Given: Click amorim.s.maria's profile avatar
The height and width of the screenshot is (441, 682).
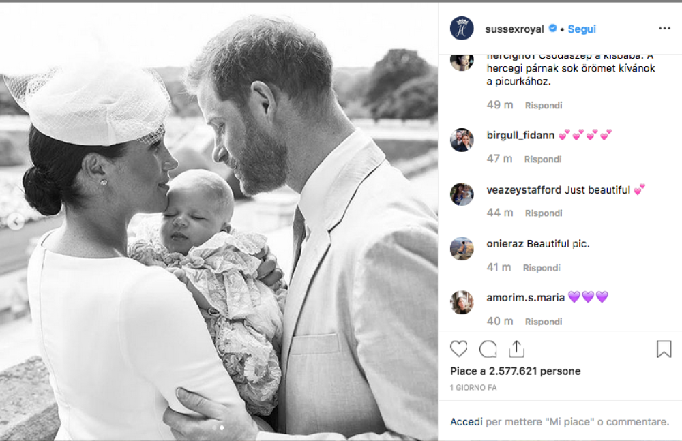Looking at the screenshot, I should tap(462, 303).
